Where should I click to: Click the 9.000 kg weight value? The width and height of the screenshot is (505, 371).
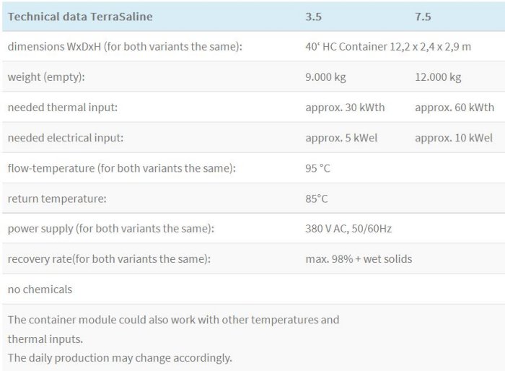(328, 77)
